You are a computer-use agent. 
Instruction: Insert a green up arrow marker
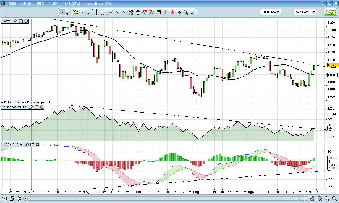166,12
